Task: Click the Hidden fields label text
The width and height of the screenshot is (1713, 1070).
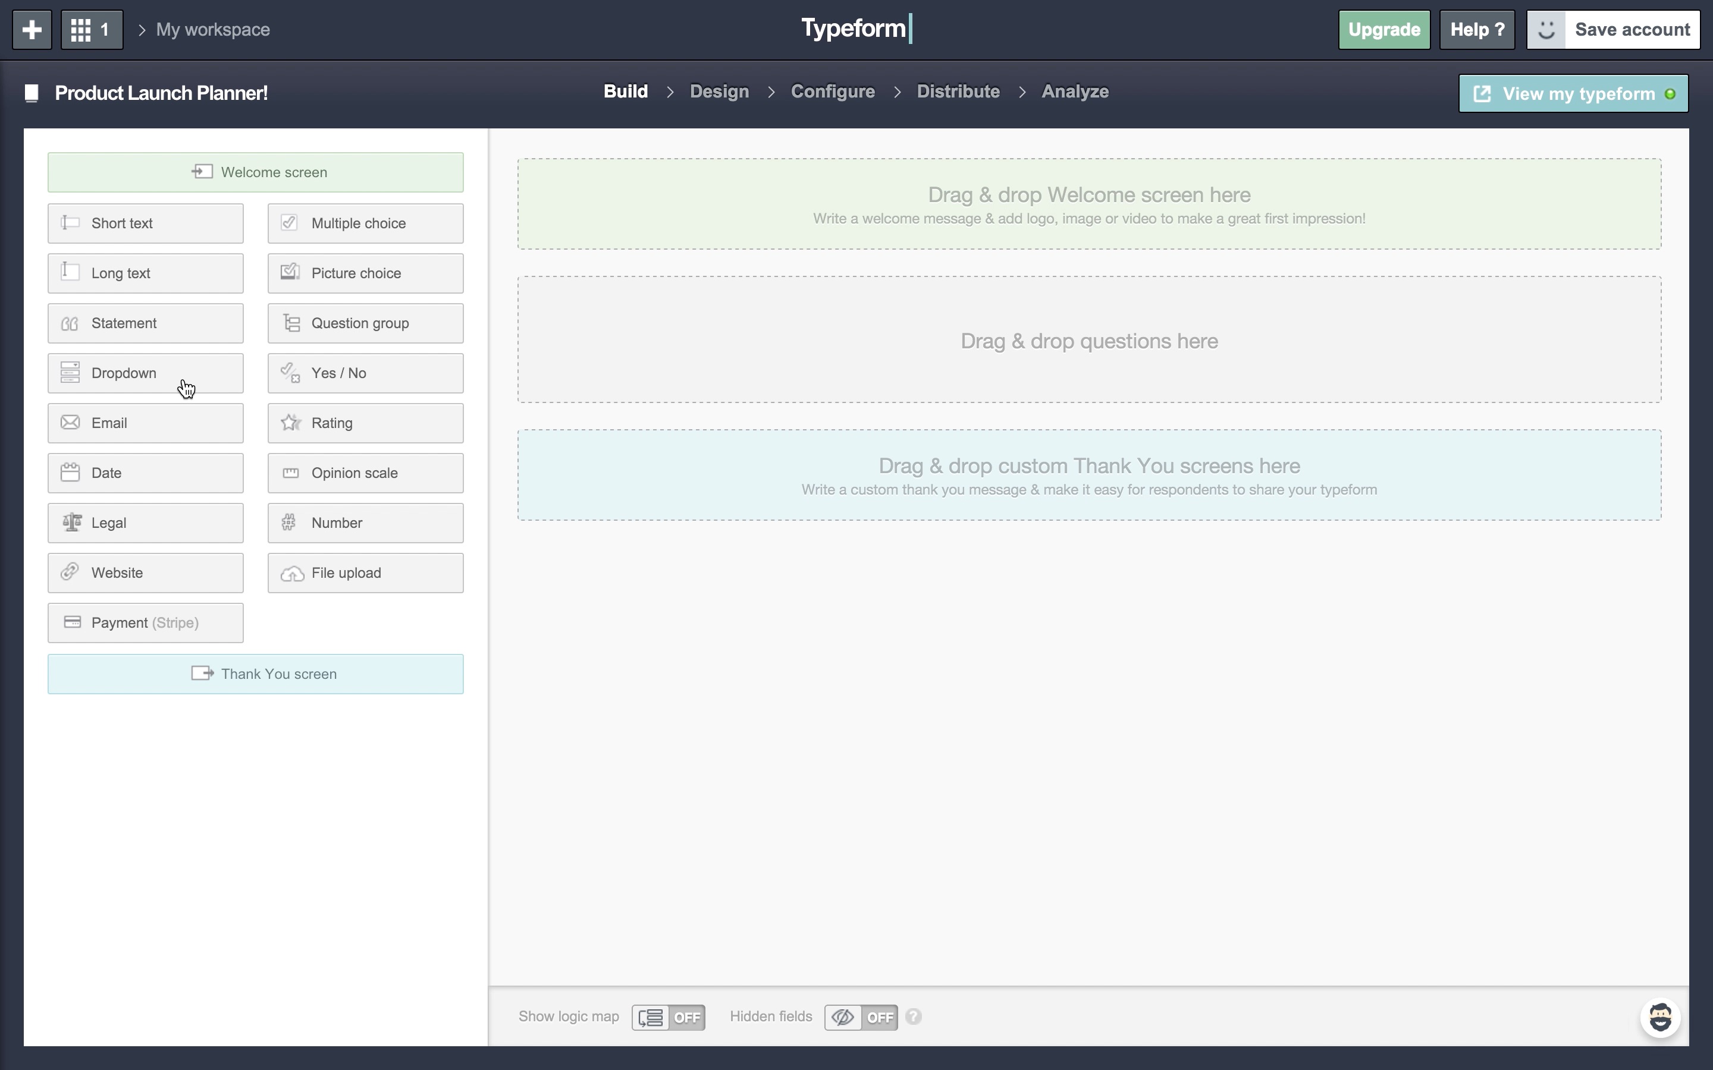Action: coord(771,1016)
